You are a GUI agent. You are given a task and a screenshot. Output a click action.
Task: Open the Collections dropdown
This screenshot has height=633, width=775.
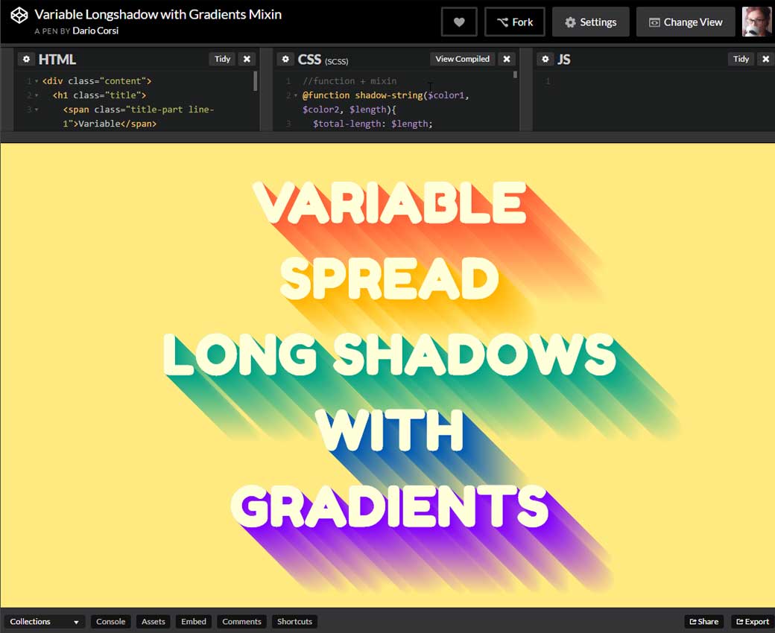click(x=44, y=622)
